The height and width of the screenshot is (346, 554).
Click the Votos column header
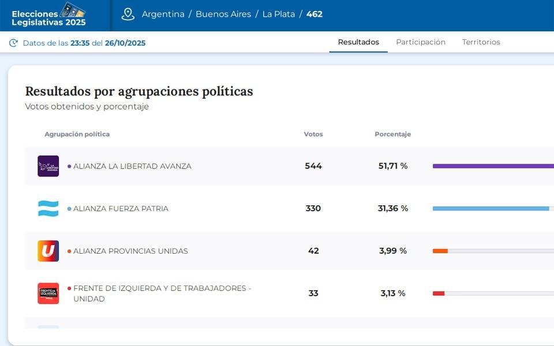coord(313,134)
